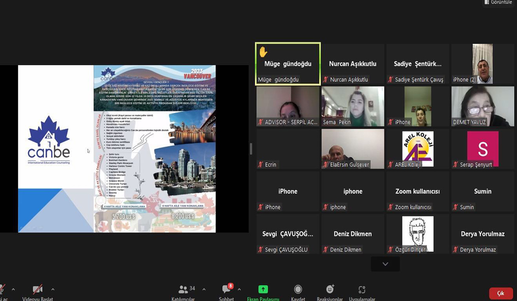517x301 pixels.
Task: Start recording with the Kaydet icon
Action: 298,289
